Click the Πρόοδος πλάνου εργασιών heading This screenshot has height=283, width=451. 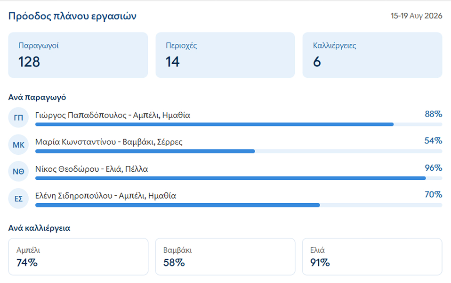click(72, 16)
